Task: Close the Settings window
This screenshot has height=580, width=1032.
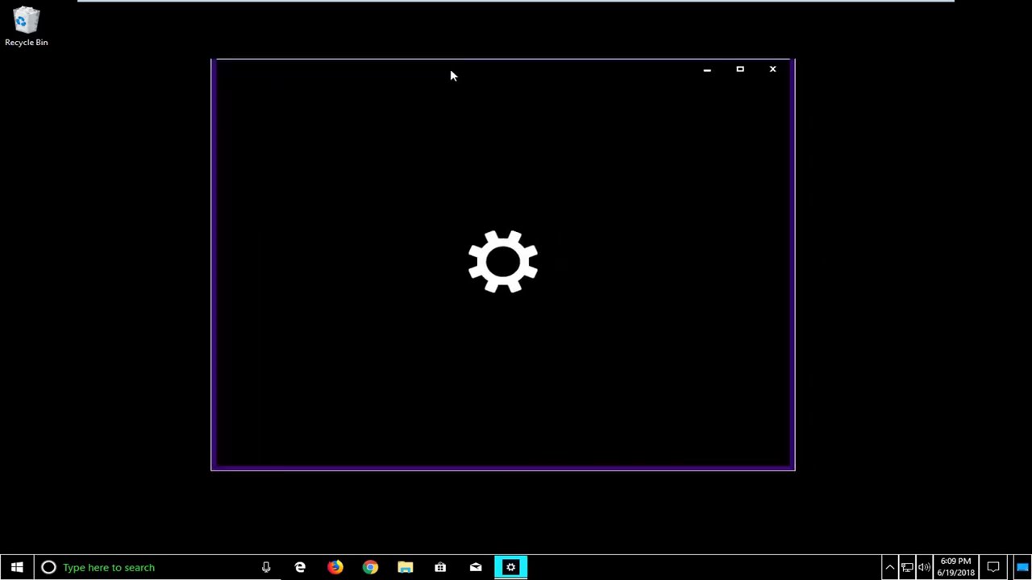Action: [x=772, y=69]
